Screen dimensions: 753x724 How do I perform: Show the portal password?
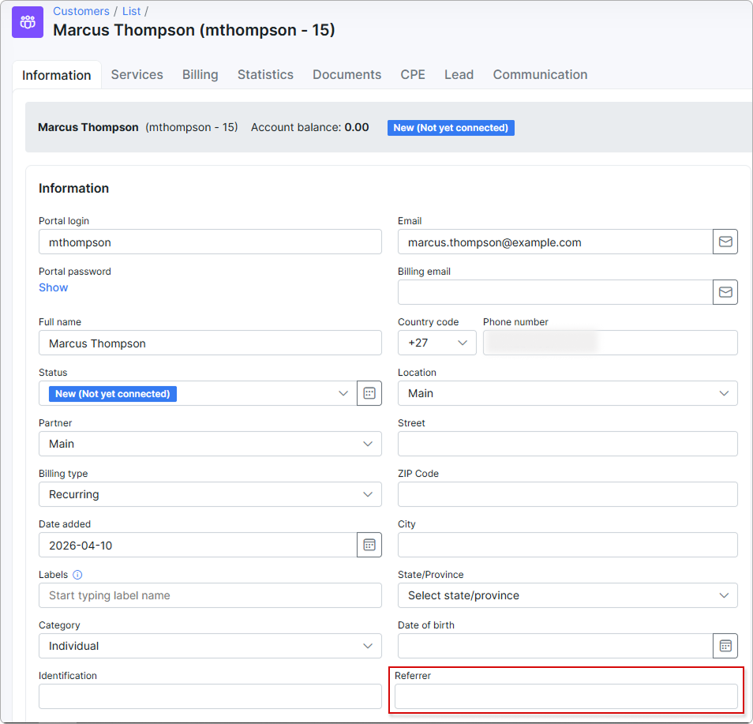pos(54,287)
